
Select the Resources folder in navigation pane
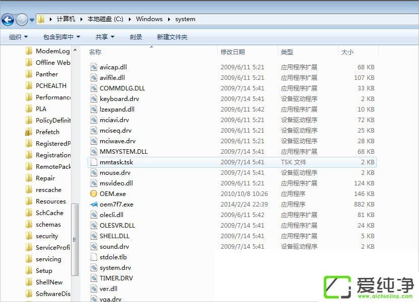46,201
